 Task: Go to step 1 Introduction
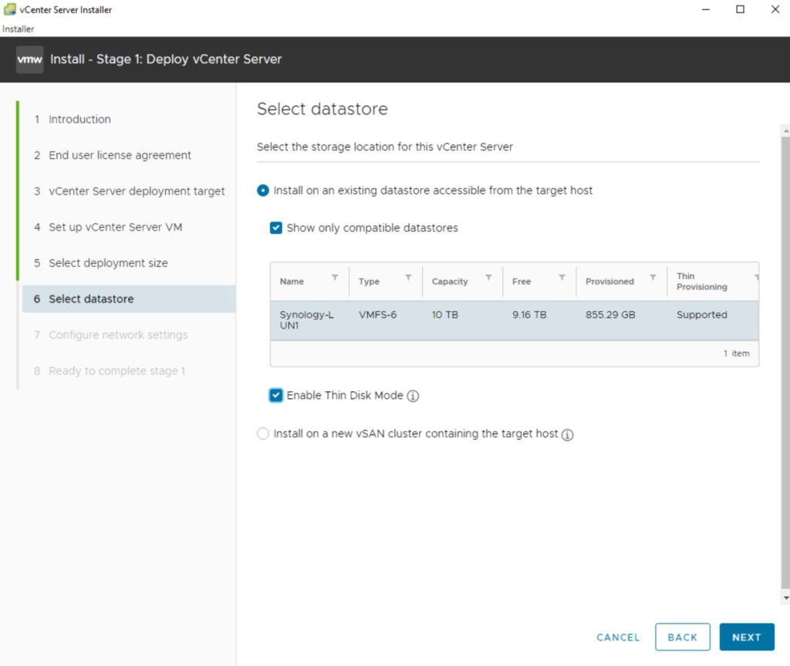[79, 120]
